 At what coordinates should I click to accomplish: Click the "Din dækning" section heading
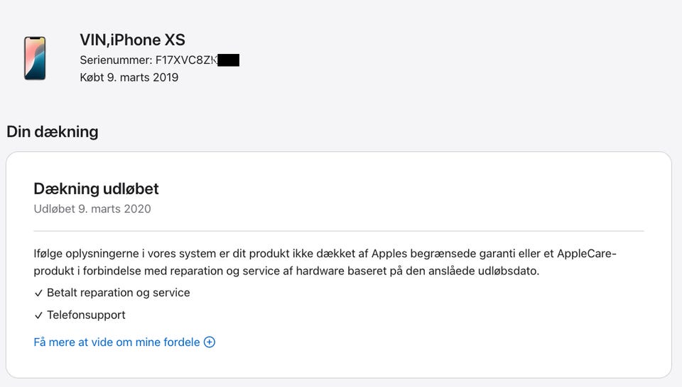(x=53, y=131)
